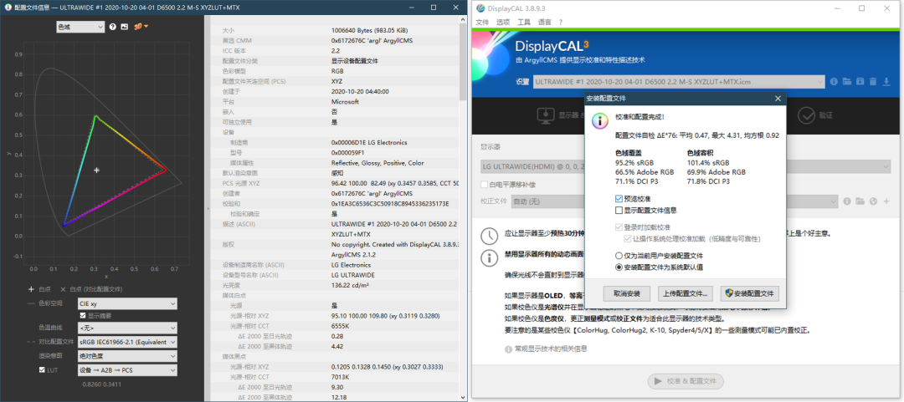
Task: Click the 创建于 2020-10-20 04:40:00 row
Action: coord(336,91)
